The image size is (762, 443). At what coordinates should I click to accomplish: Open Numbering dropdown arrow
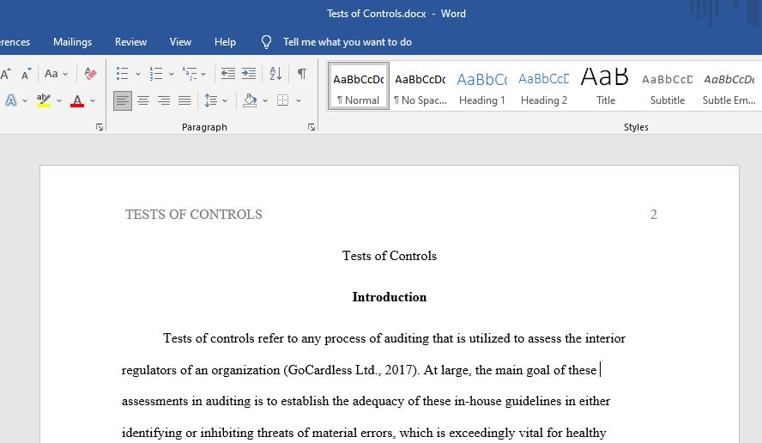(x=172, y=74)
